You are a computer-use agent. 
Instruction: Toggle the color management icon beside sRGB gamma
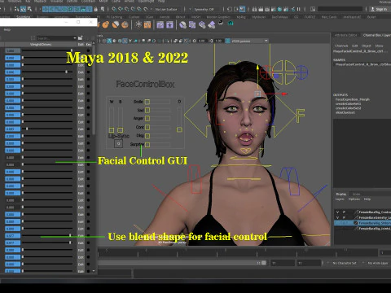[227, 41]
